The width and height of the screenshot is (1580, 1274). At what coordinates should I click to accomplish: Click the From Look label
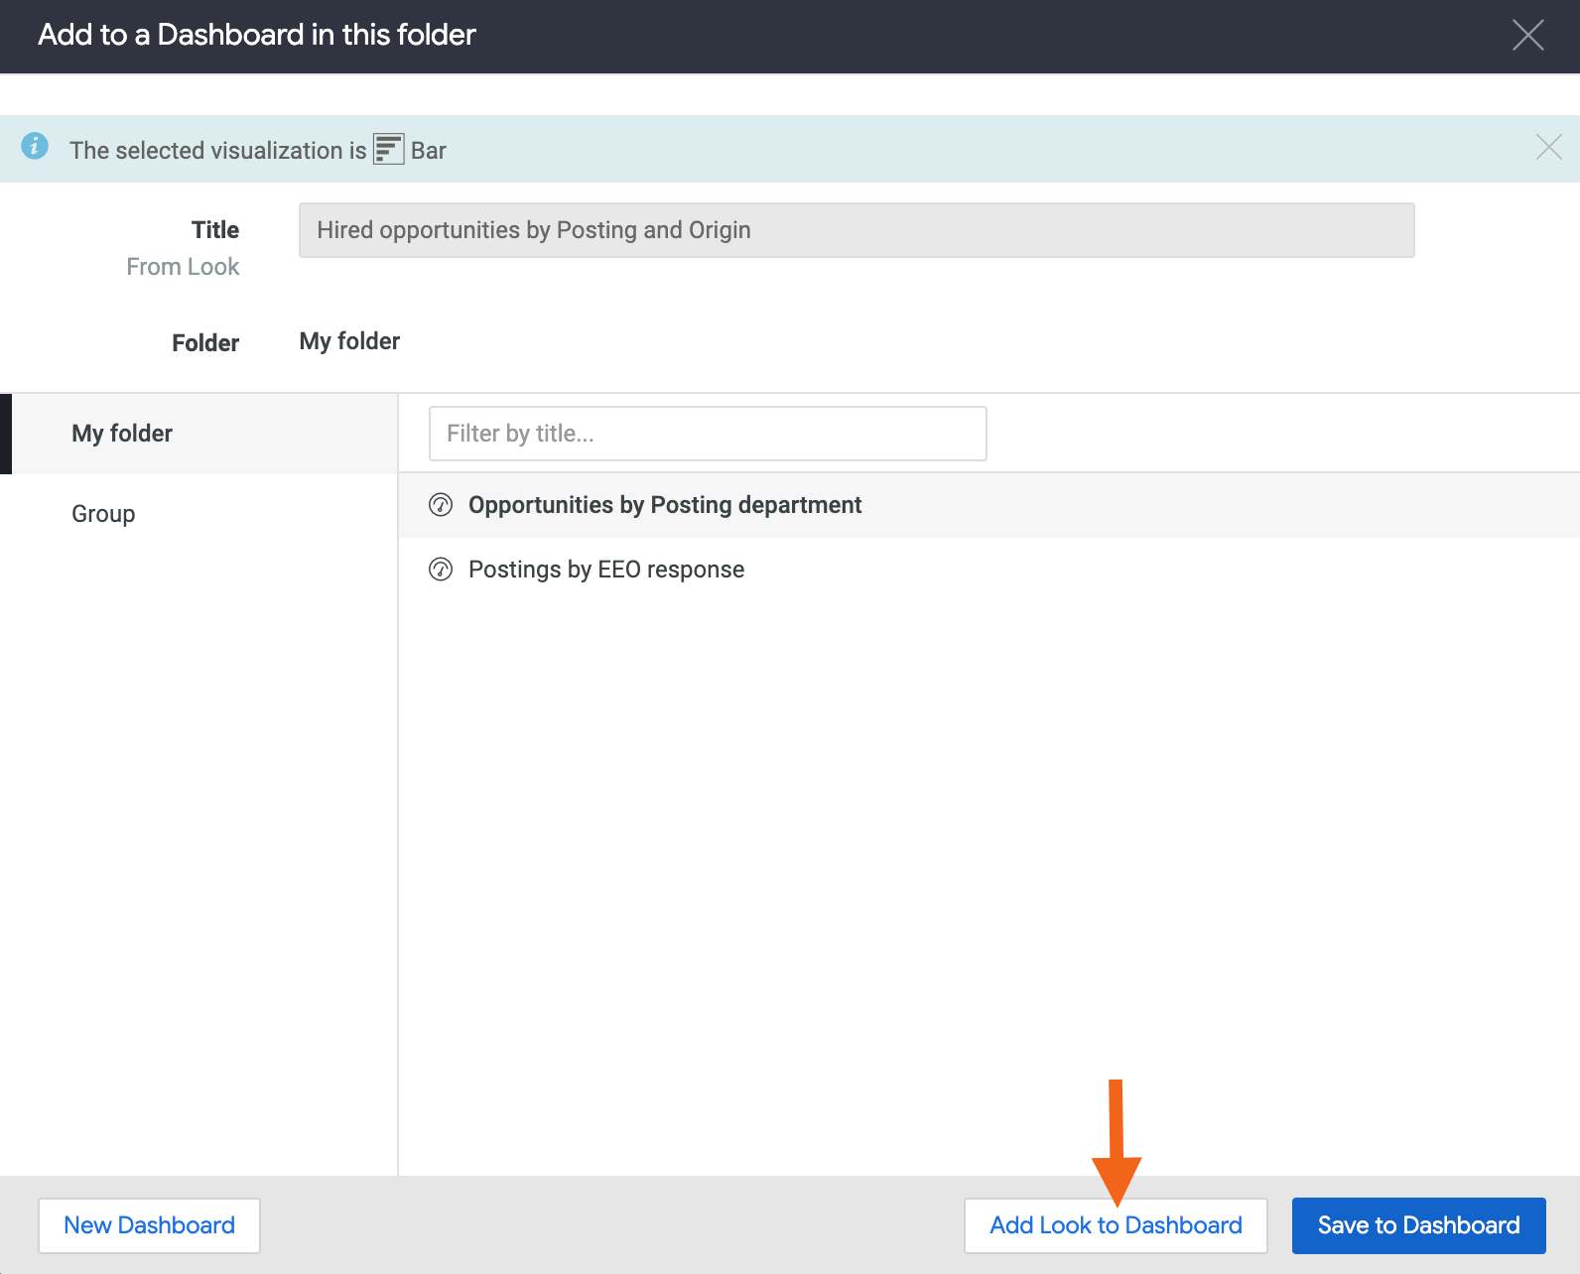click(x=183, y=267)
